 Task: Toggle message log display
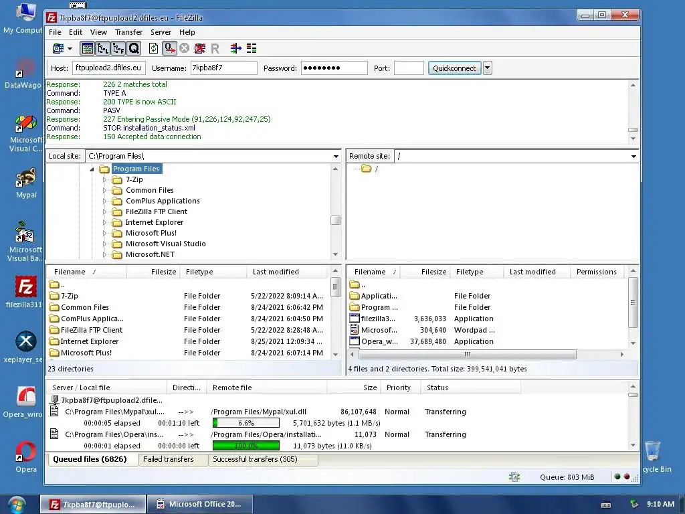pyautogui.click(x=88, y=48)
